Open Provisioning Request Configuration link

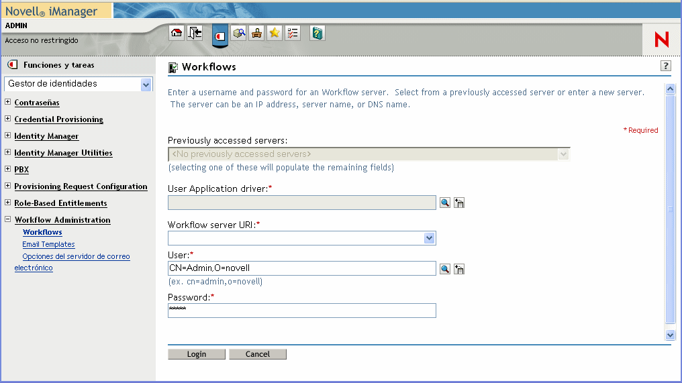pos(81,186)
